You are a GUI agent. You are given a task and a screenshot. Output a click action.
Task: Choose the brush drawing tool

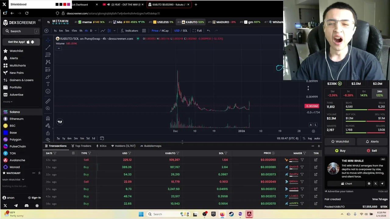[x=48, y=77]
